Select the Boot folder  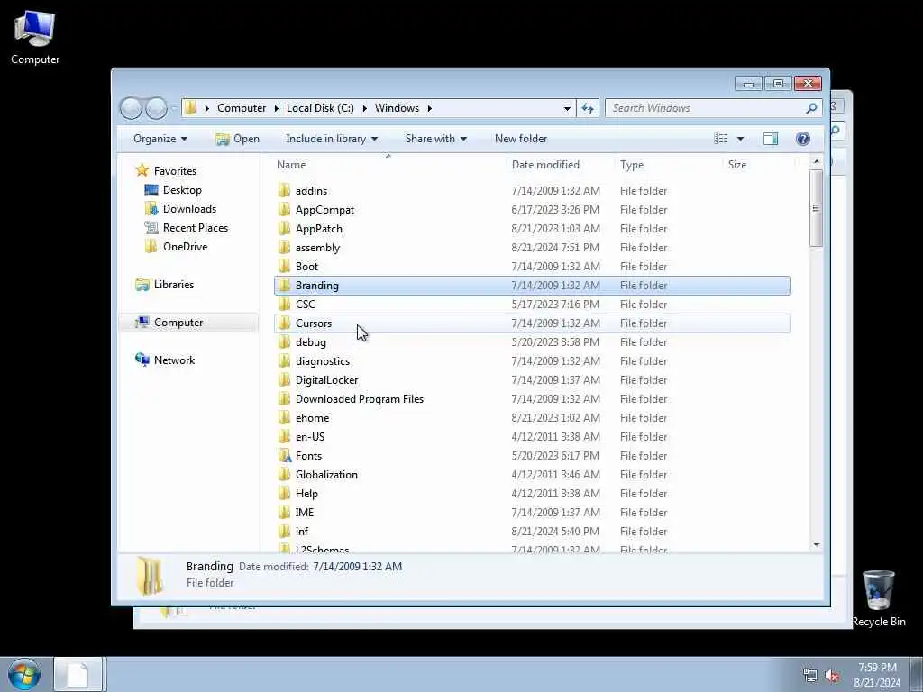coord(532,266)
